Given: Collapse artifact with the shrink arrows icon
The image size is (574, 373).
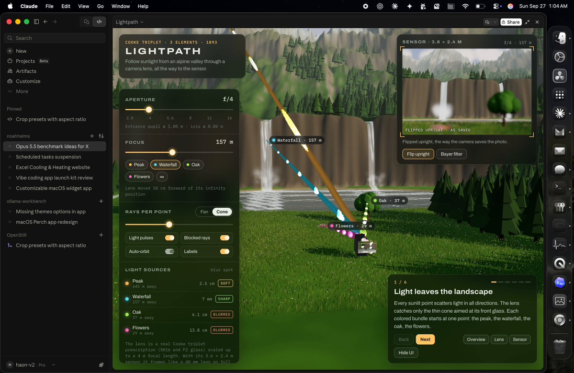Looking at the screenshot, I should (x=527, y=22).
